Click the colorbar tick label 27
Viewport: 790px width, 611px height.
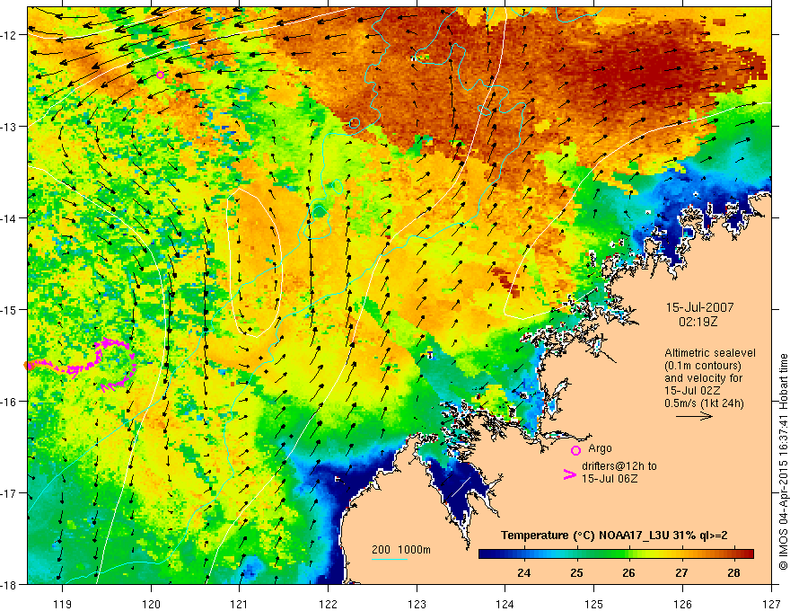[681, 572]
